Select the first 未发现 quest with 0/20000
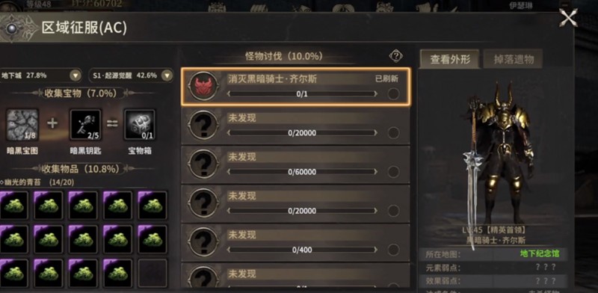 295,126
